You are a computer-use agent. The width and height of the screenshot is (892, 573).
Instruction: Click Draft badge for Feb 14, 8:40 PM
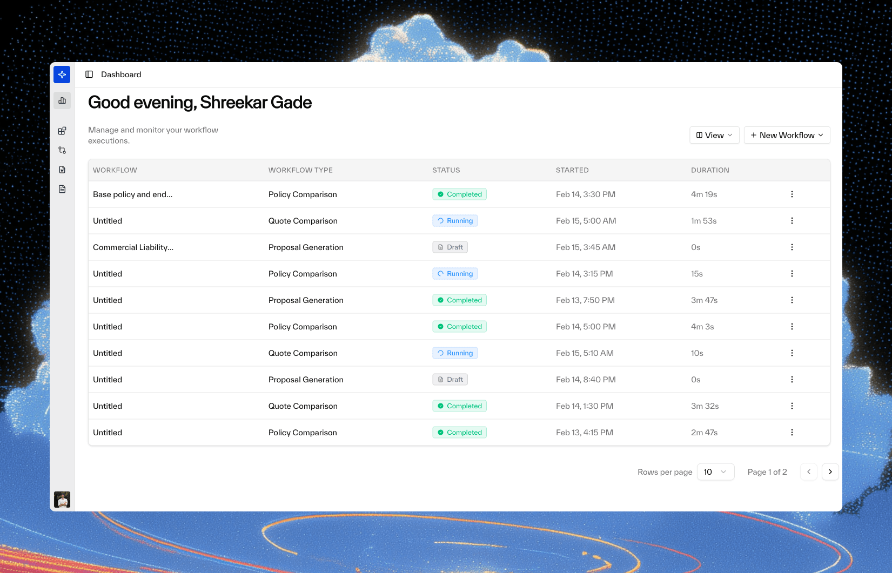450,380
